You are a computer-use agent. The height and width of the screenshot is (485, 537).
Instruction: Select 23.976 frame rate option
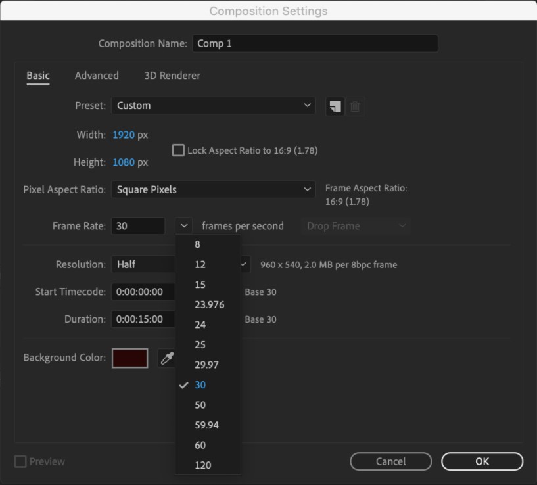(208, 304)
